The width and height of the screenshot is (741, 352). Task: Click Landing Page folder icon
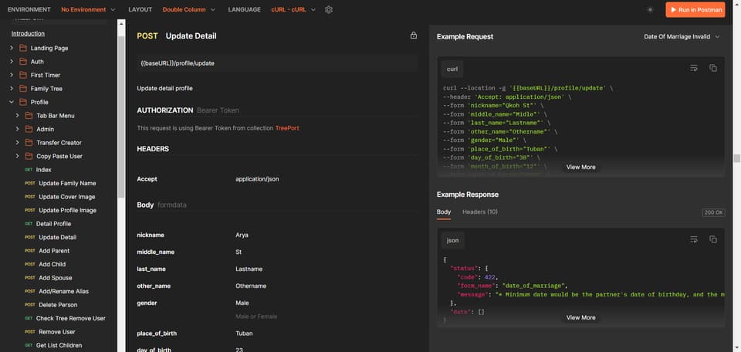tap(22, 48)
